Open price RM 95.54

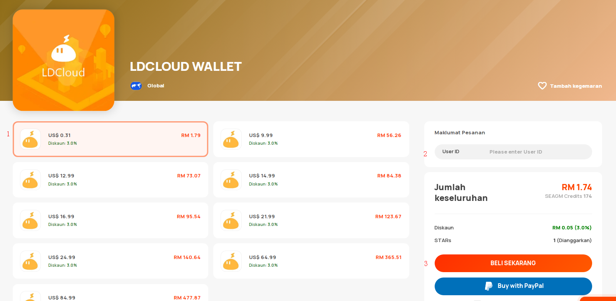coord(189,217)
